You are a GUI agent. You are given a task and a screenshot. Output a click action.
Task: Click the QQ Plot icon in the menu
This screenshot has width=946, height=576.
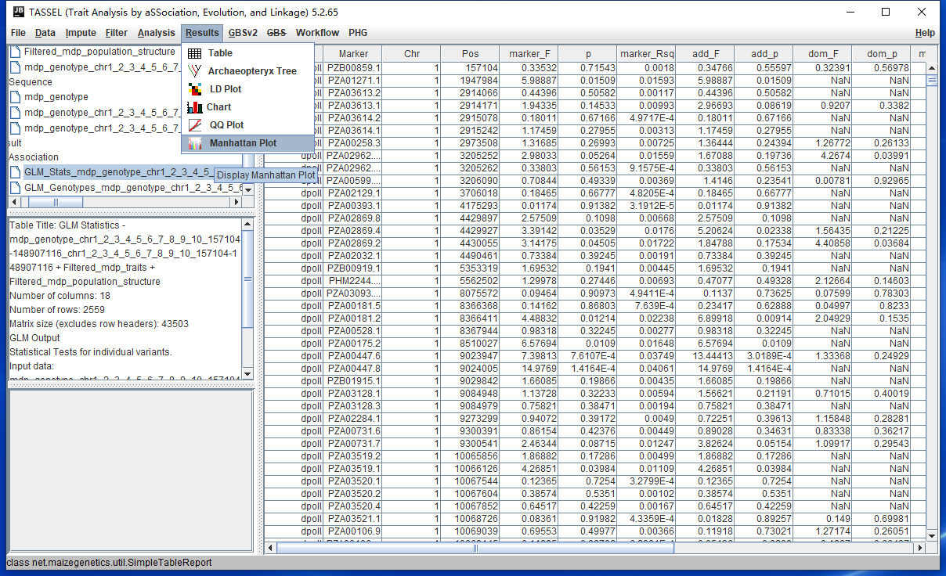[x=193, y=124]
